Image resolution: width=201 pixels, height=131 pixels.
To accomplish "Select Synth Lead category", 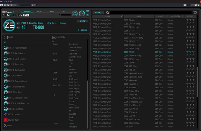I will [x=73, y=79].
